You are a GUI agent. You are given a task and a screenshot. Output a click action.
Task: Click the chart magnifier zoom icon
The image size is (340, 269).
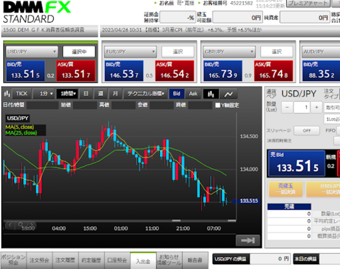click(20, 225)
